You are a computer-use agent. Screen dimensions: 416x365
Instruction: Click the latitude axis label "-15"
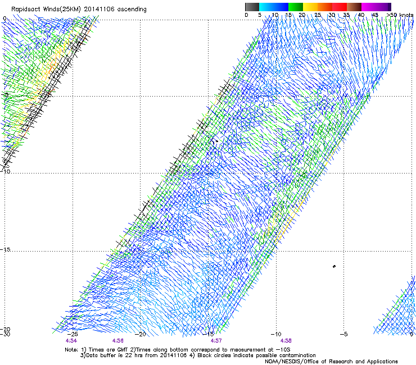[5, 249]
